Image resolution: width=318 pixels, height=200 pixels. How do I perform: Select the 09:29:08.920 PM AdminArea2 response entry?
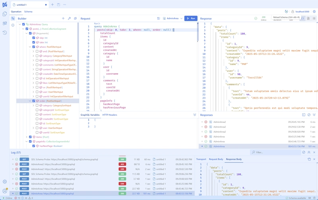coord(258,132)
